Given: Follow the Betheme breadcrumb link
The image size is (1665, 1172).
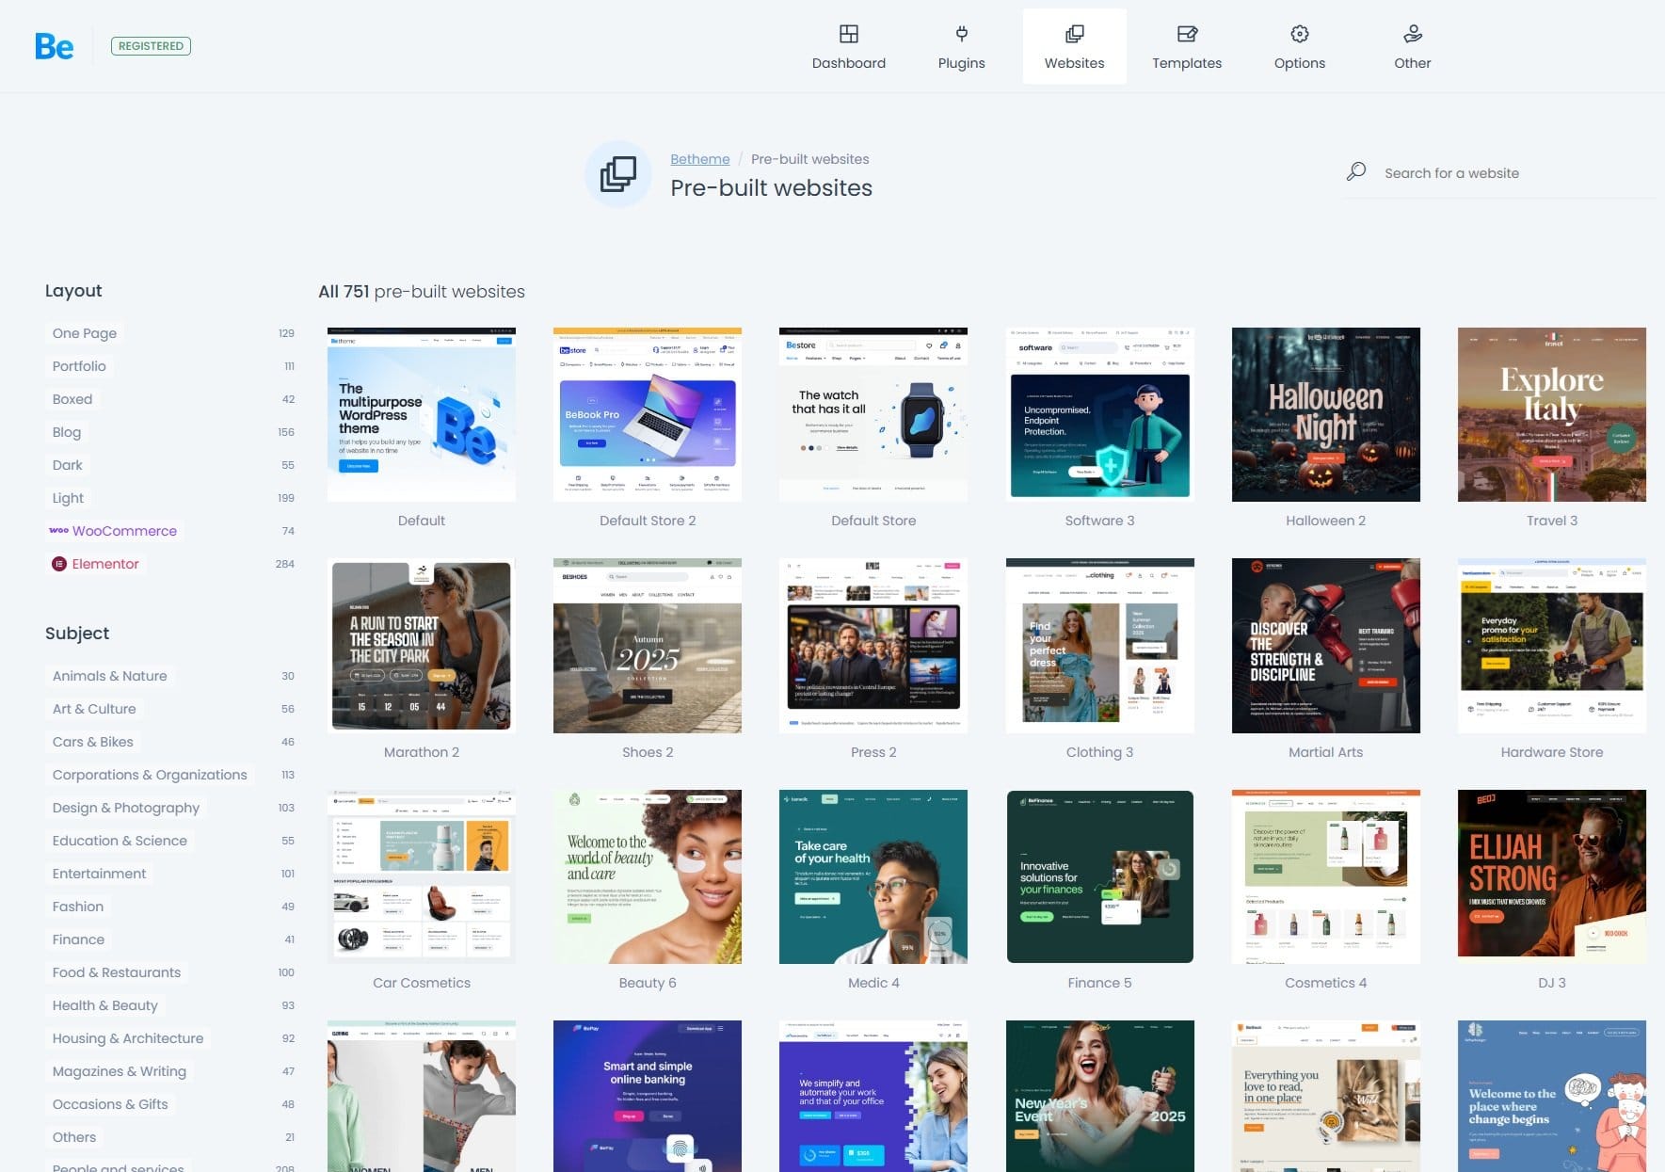Looking at the screenshot, I should [x=699, y=159].
